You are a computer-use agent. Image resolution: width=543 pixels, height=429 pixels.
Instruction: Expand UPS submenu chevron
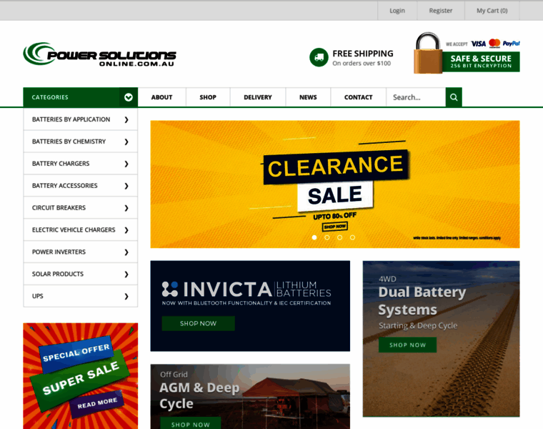coord(126,296)
